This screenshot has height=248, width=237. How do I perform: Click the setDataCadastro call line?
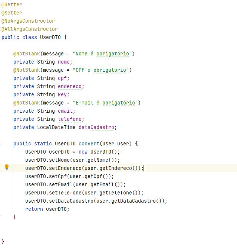click(x=96, y=201)
